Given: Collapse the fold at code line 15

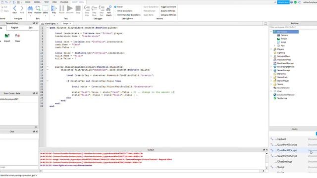Looking at the screenshot, I should tap(48, 67).
